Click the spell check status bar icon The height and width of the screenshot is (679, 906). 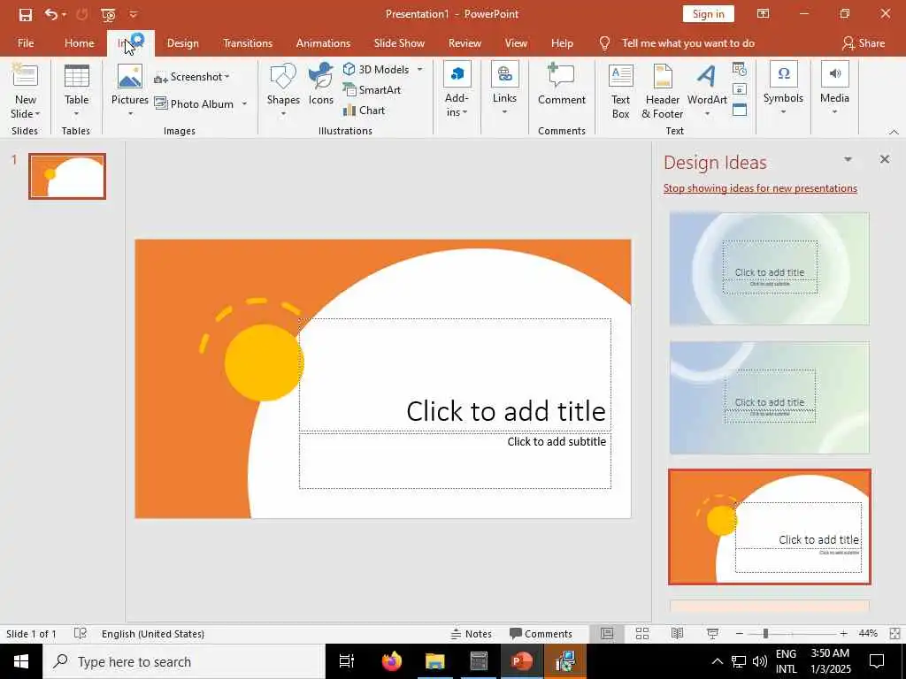tap(81, 633)
